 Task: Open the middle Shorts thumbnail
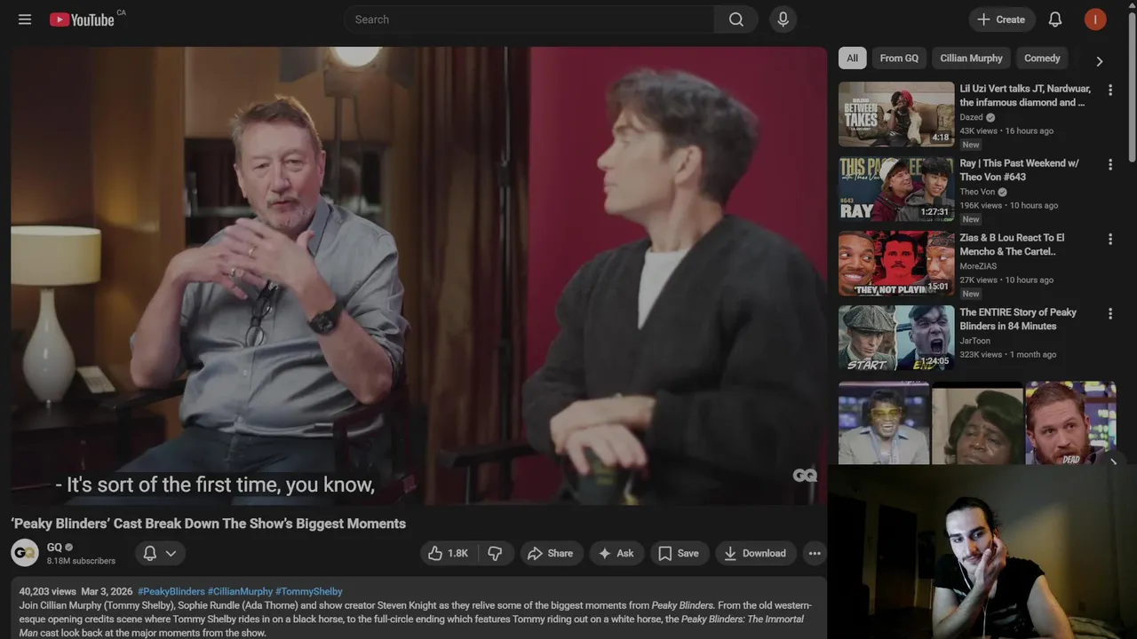click(977, 423)
